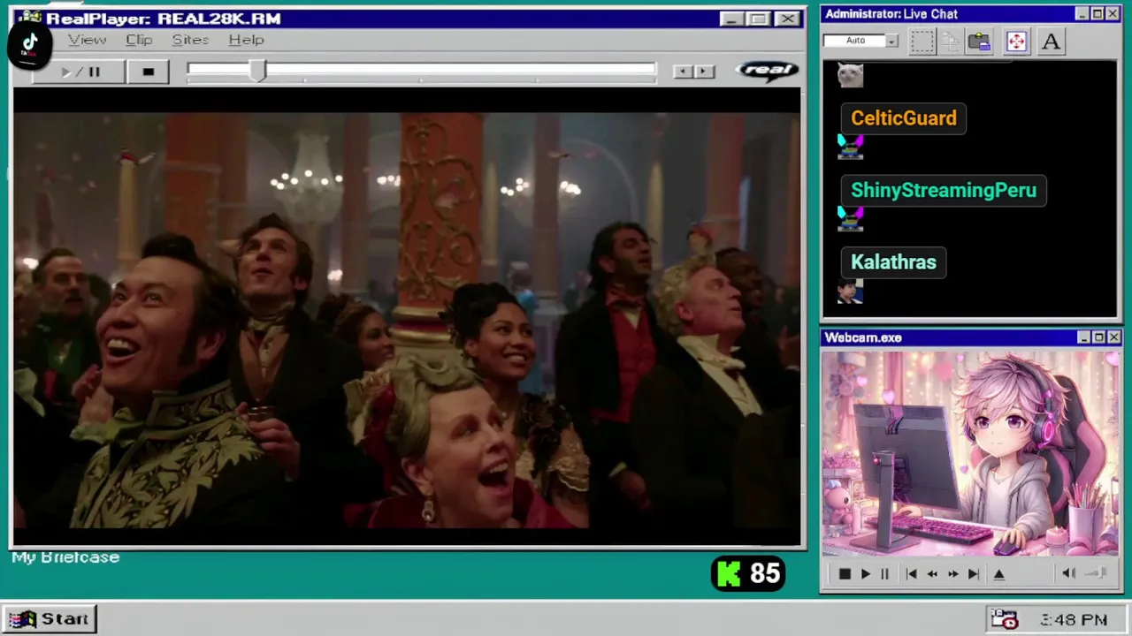Click the real logo in RealPlayer
Viewport: 1132px width, 636px height.
pos(767,71)
